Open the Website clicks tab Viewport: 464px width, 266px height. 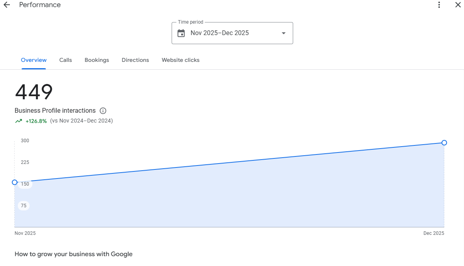click(180, 60)
